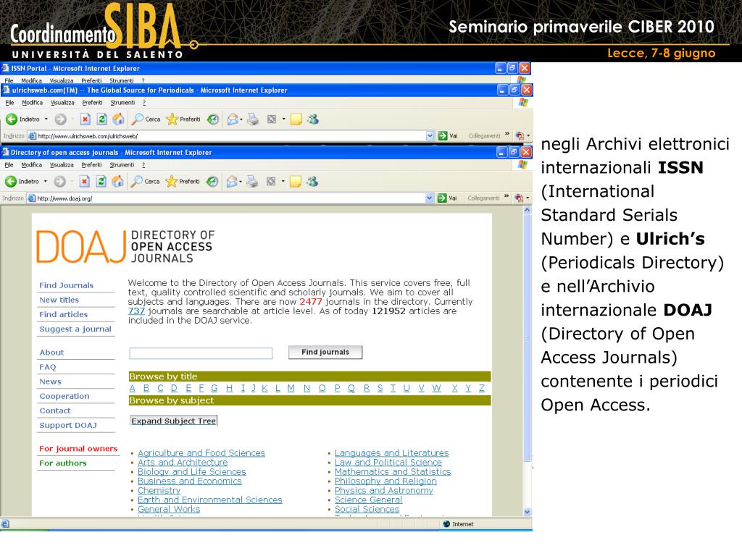Expand Collegamenti chevron in DOAJ window
The width and height of the screenshot is (742, 556).
(x=507, y=197)
